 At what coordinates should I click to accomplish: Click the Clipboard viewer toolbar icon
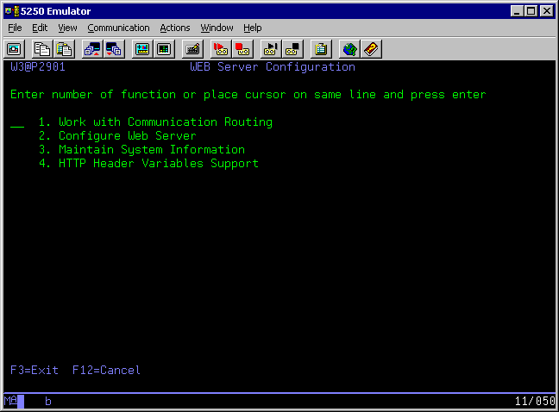(321, 49)
